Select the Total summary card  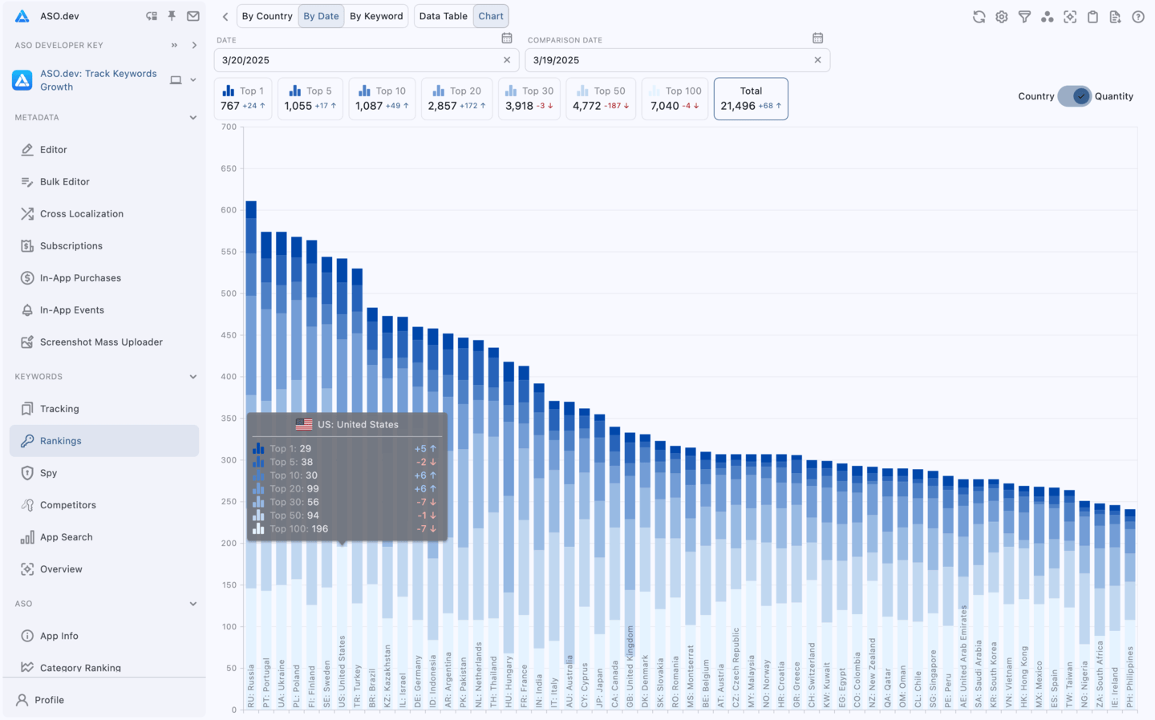(x=751, y=98)
